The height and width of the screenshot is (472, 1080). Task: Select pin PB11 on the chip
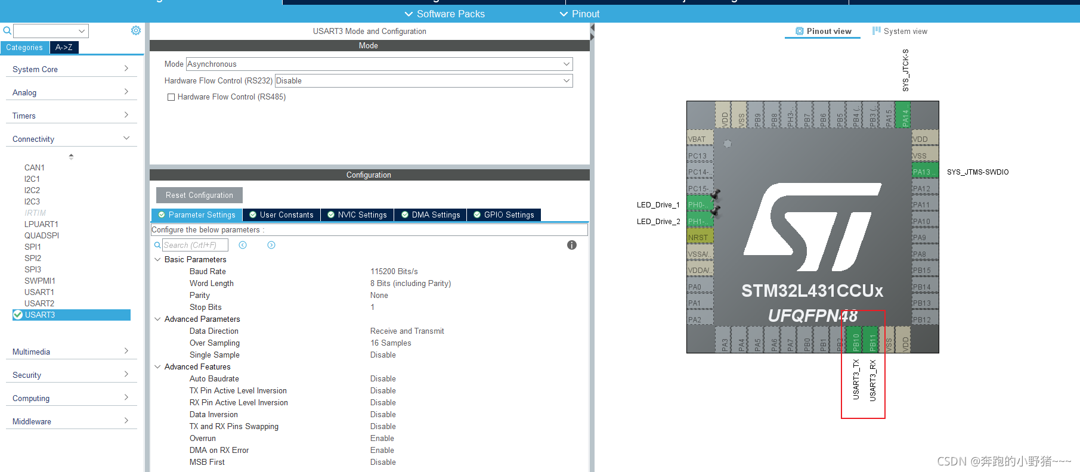tap(871, 340)
